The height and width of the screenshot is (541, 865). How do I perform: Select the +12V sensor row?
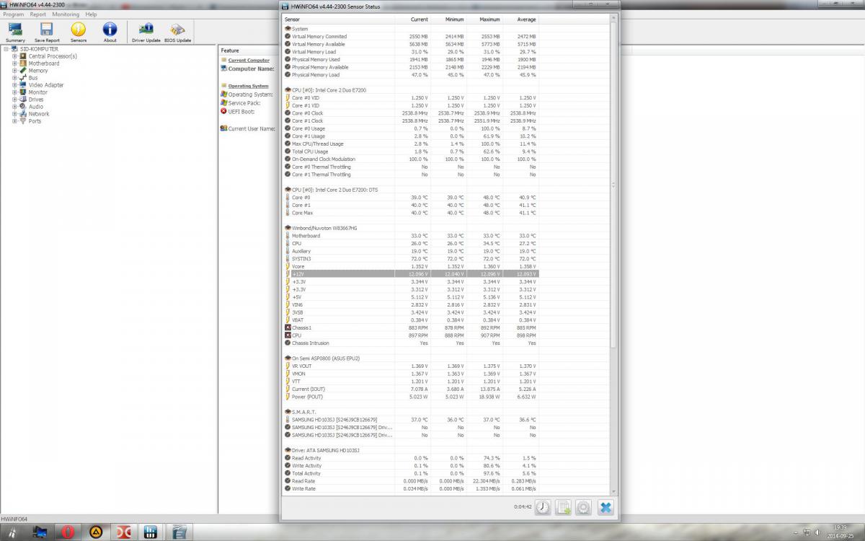(410, 274)
